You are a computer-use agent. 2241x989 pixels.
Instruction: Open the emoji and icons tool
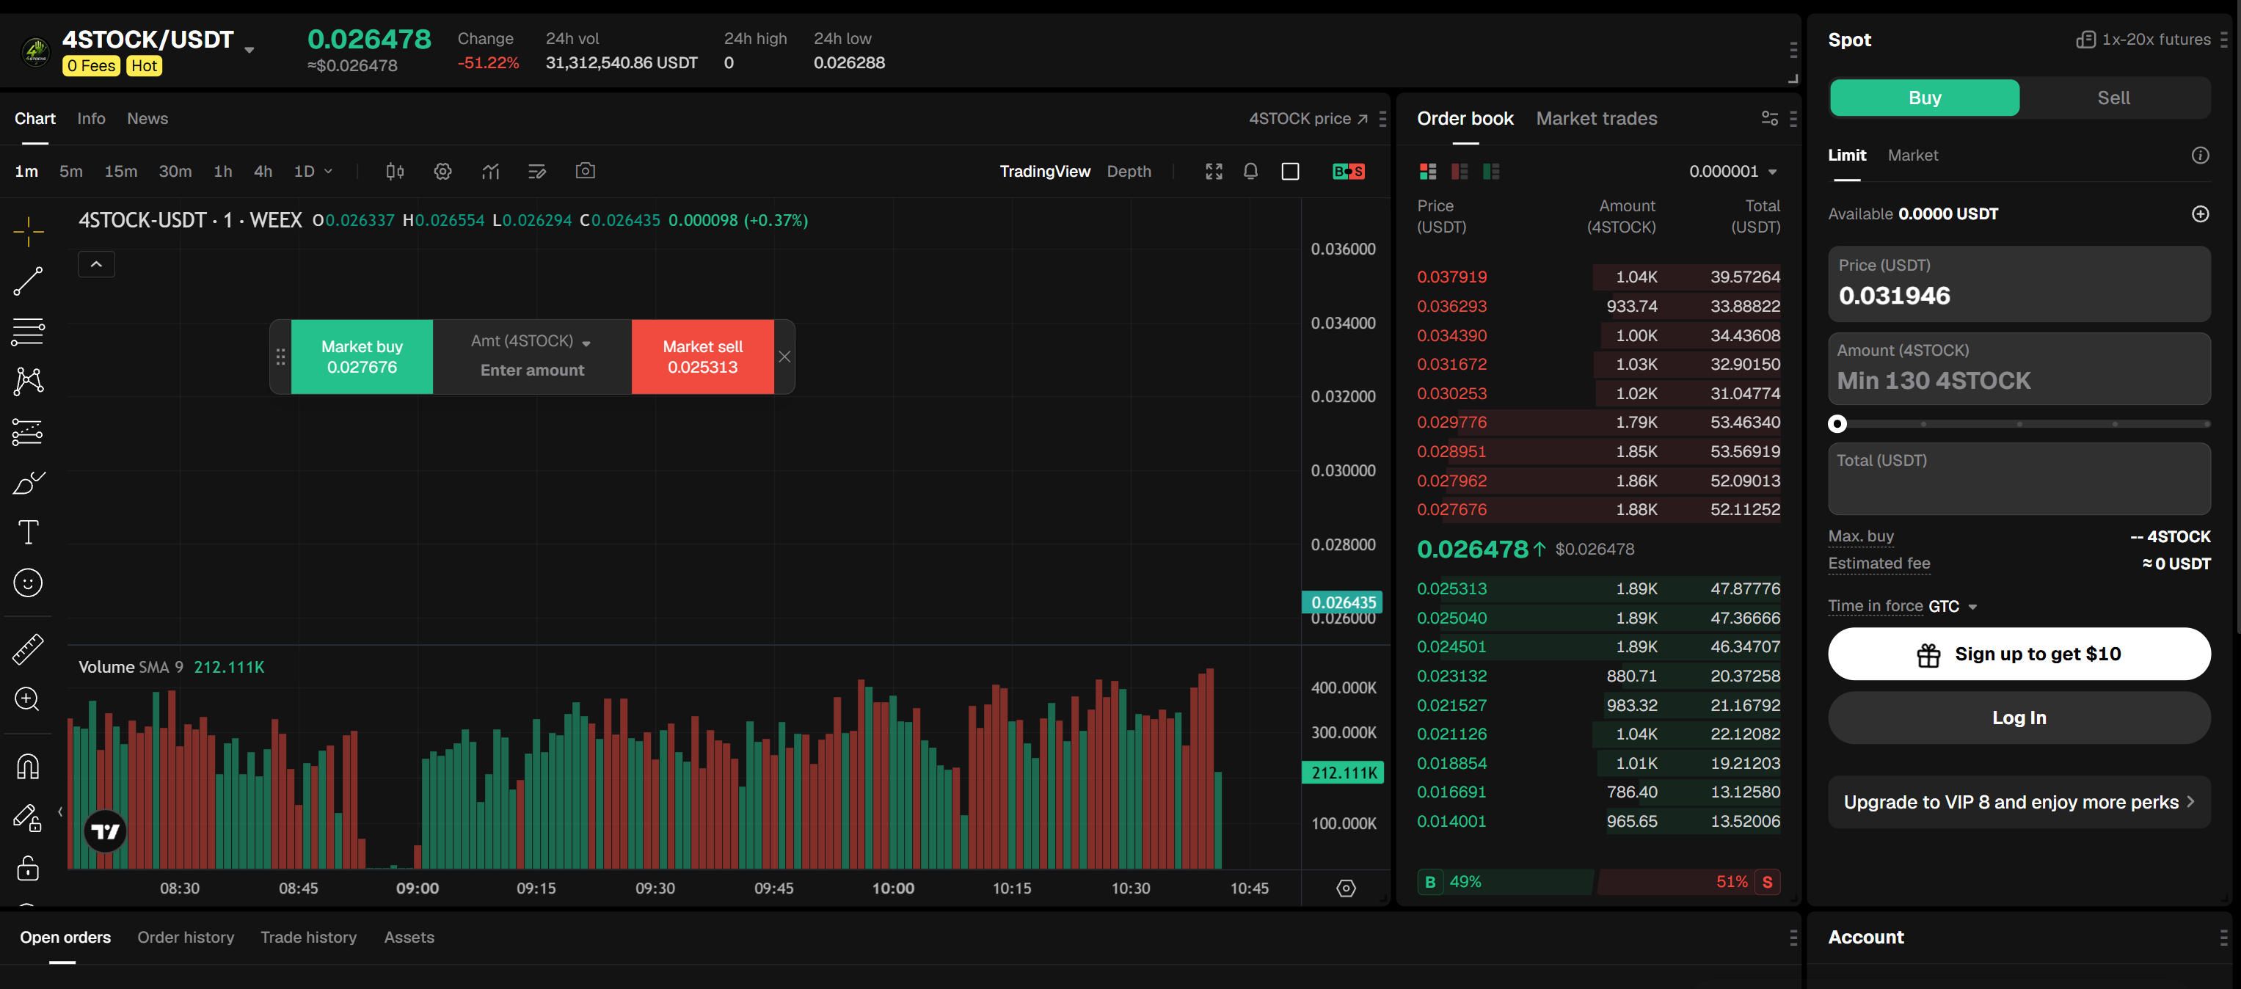(28, 583)
